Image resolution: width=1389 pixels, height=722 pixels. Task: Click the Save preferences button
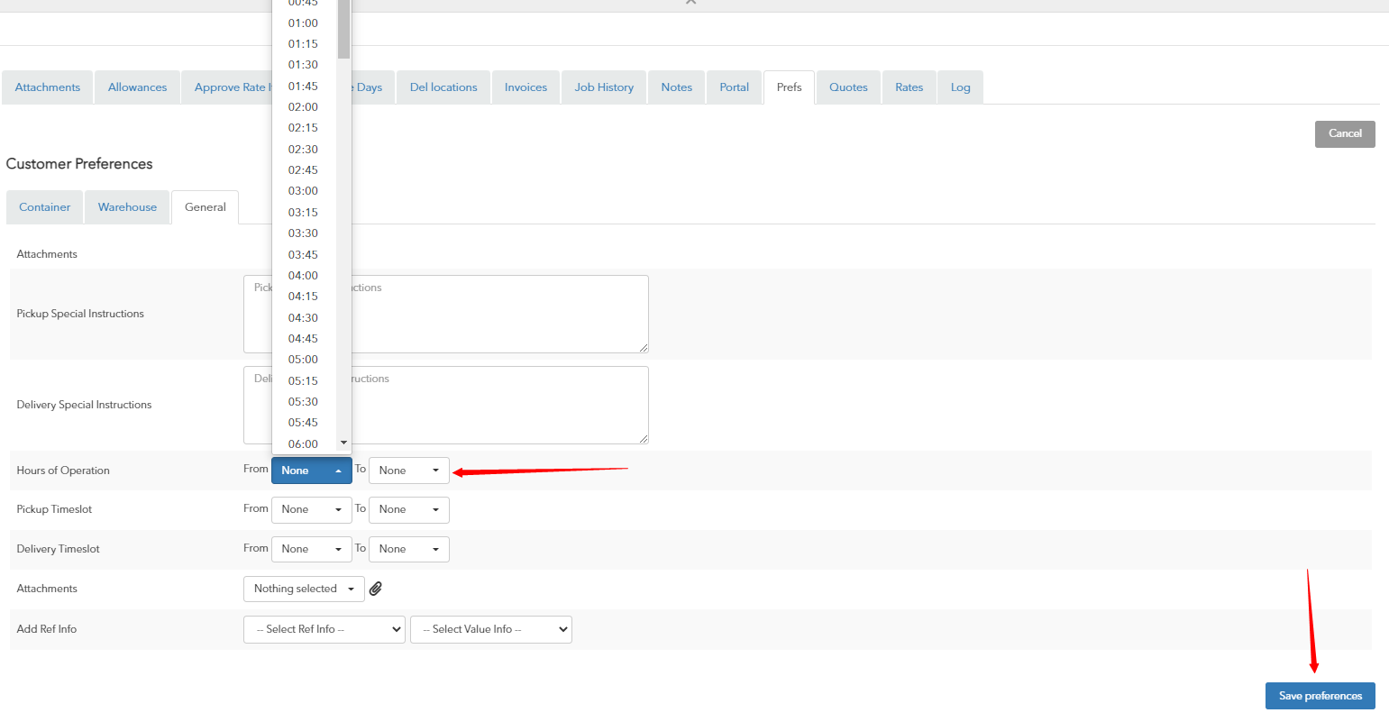click(x=1320, y=696)
